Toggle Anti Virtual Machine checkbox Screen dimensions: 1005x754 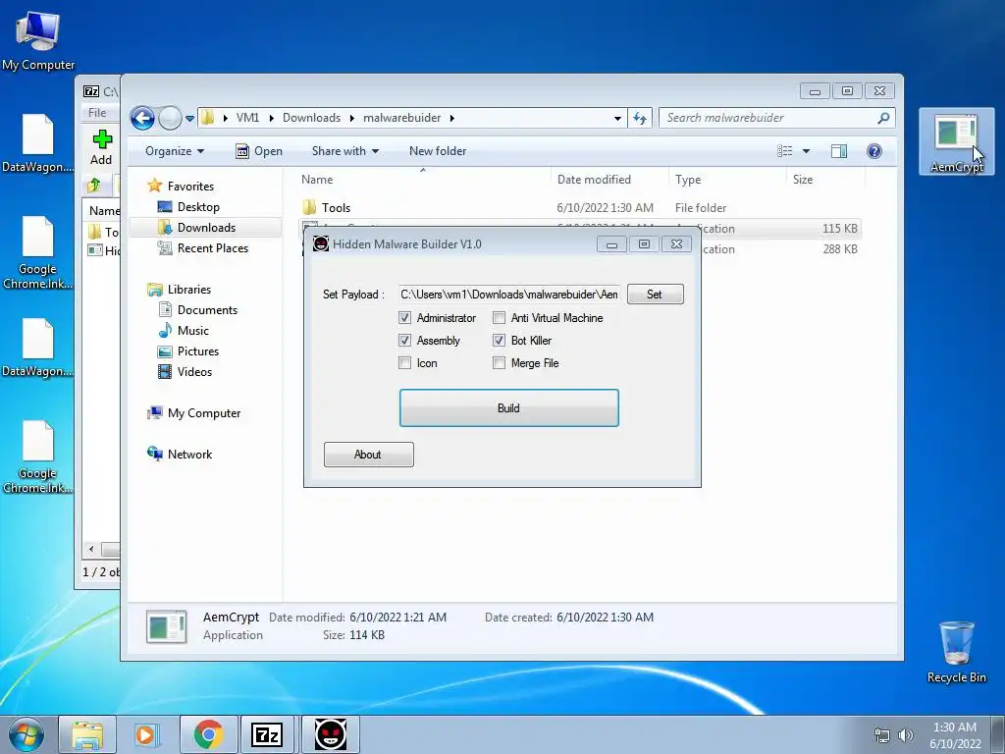pos(499,318)
